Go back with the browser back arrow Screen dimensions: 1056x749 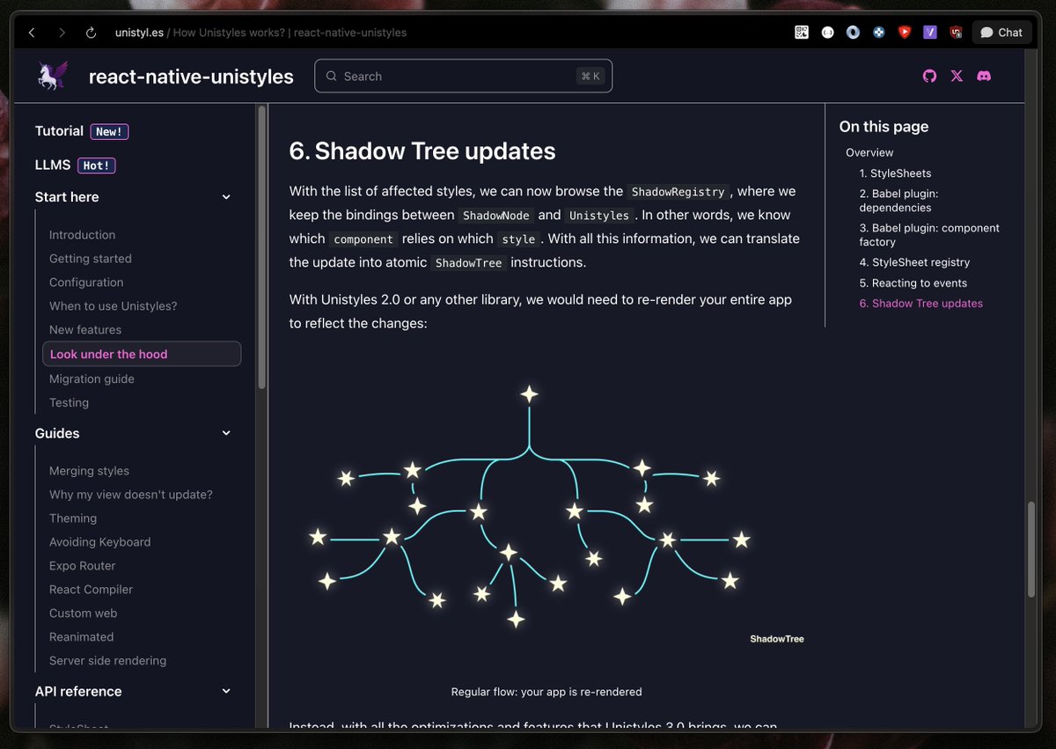click(32, 33)
